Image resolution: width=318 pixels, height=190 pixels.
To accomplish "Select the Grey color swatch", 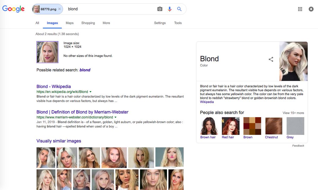I will (x=295, y=126).
